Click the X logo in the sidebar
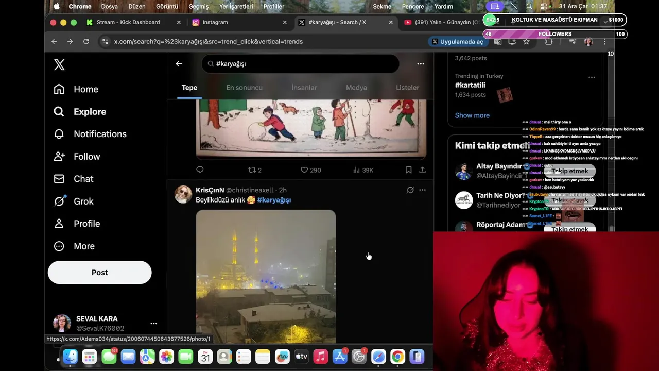Screen dimensions: 659x371 click(x=59, y=65)
